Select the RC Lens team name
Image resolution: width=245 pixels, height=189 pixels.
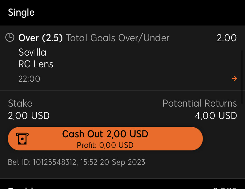click(36, 64)
